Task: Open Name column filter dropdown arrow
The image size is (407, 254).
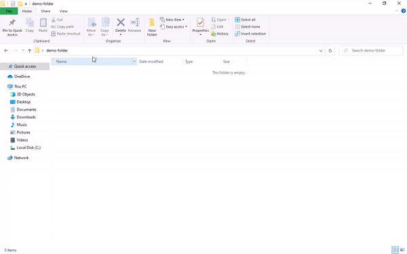Action: (134, 62)
